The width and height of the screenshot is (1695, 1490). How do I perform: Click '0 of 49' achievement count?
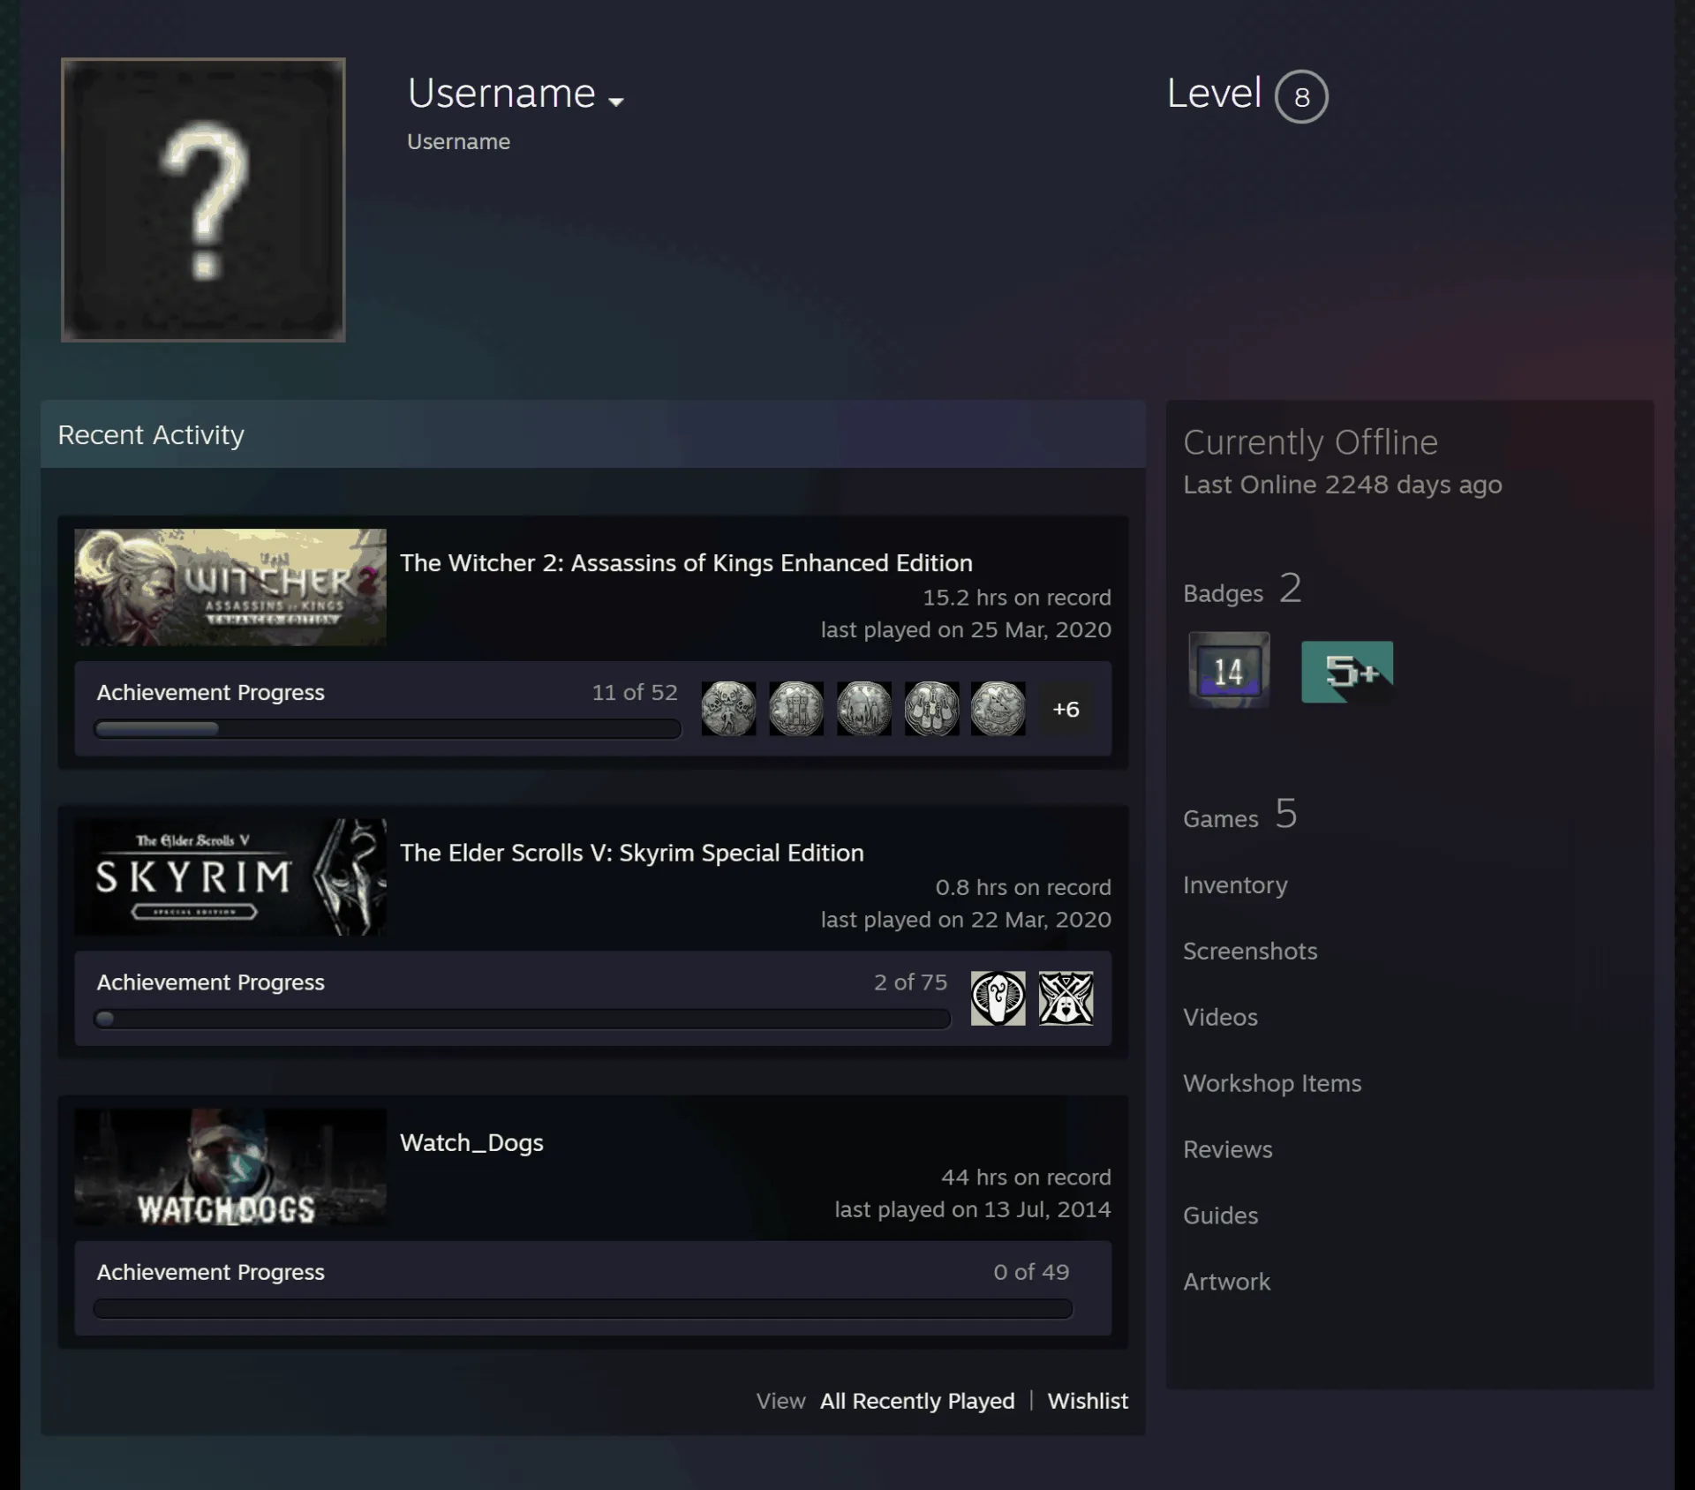tap(1031, 1272)
